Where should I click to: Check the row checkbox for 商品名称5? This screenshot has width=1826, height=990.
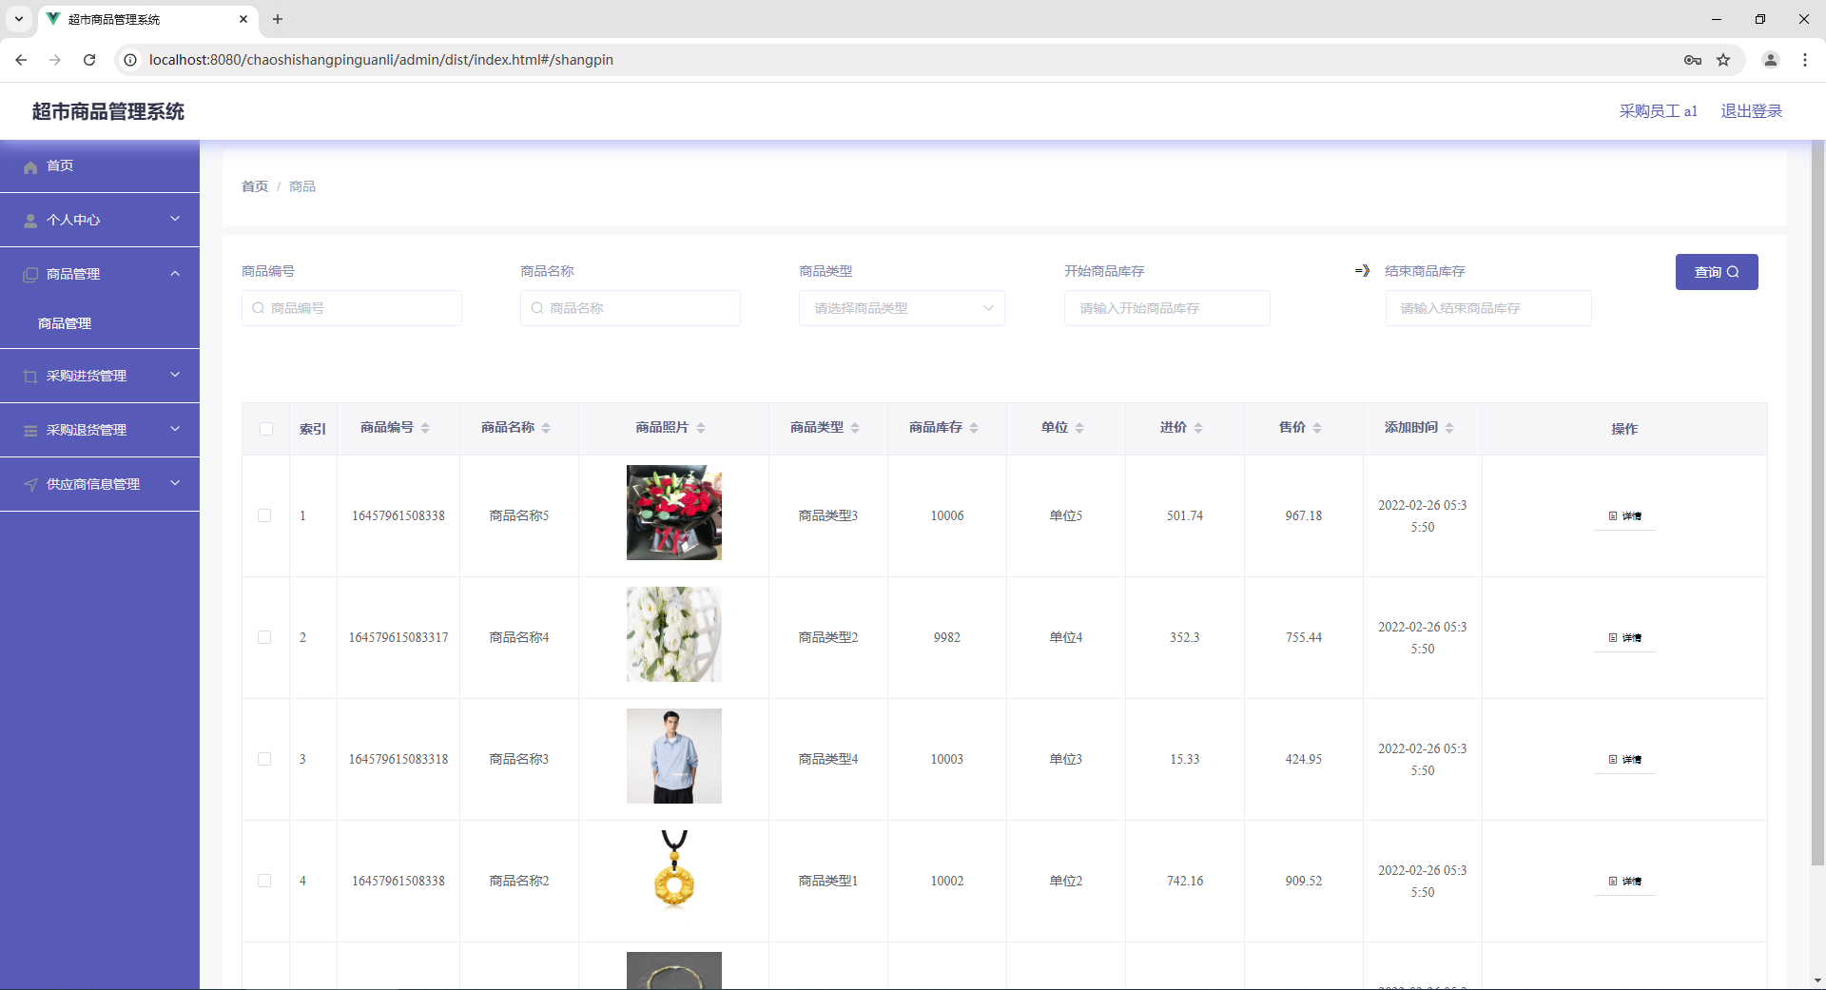(264, 515)
